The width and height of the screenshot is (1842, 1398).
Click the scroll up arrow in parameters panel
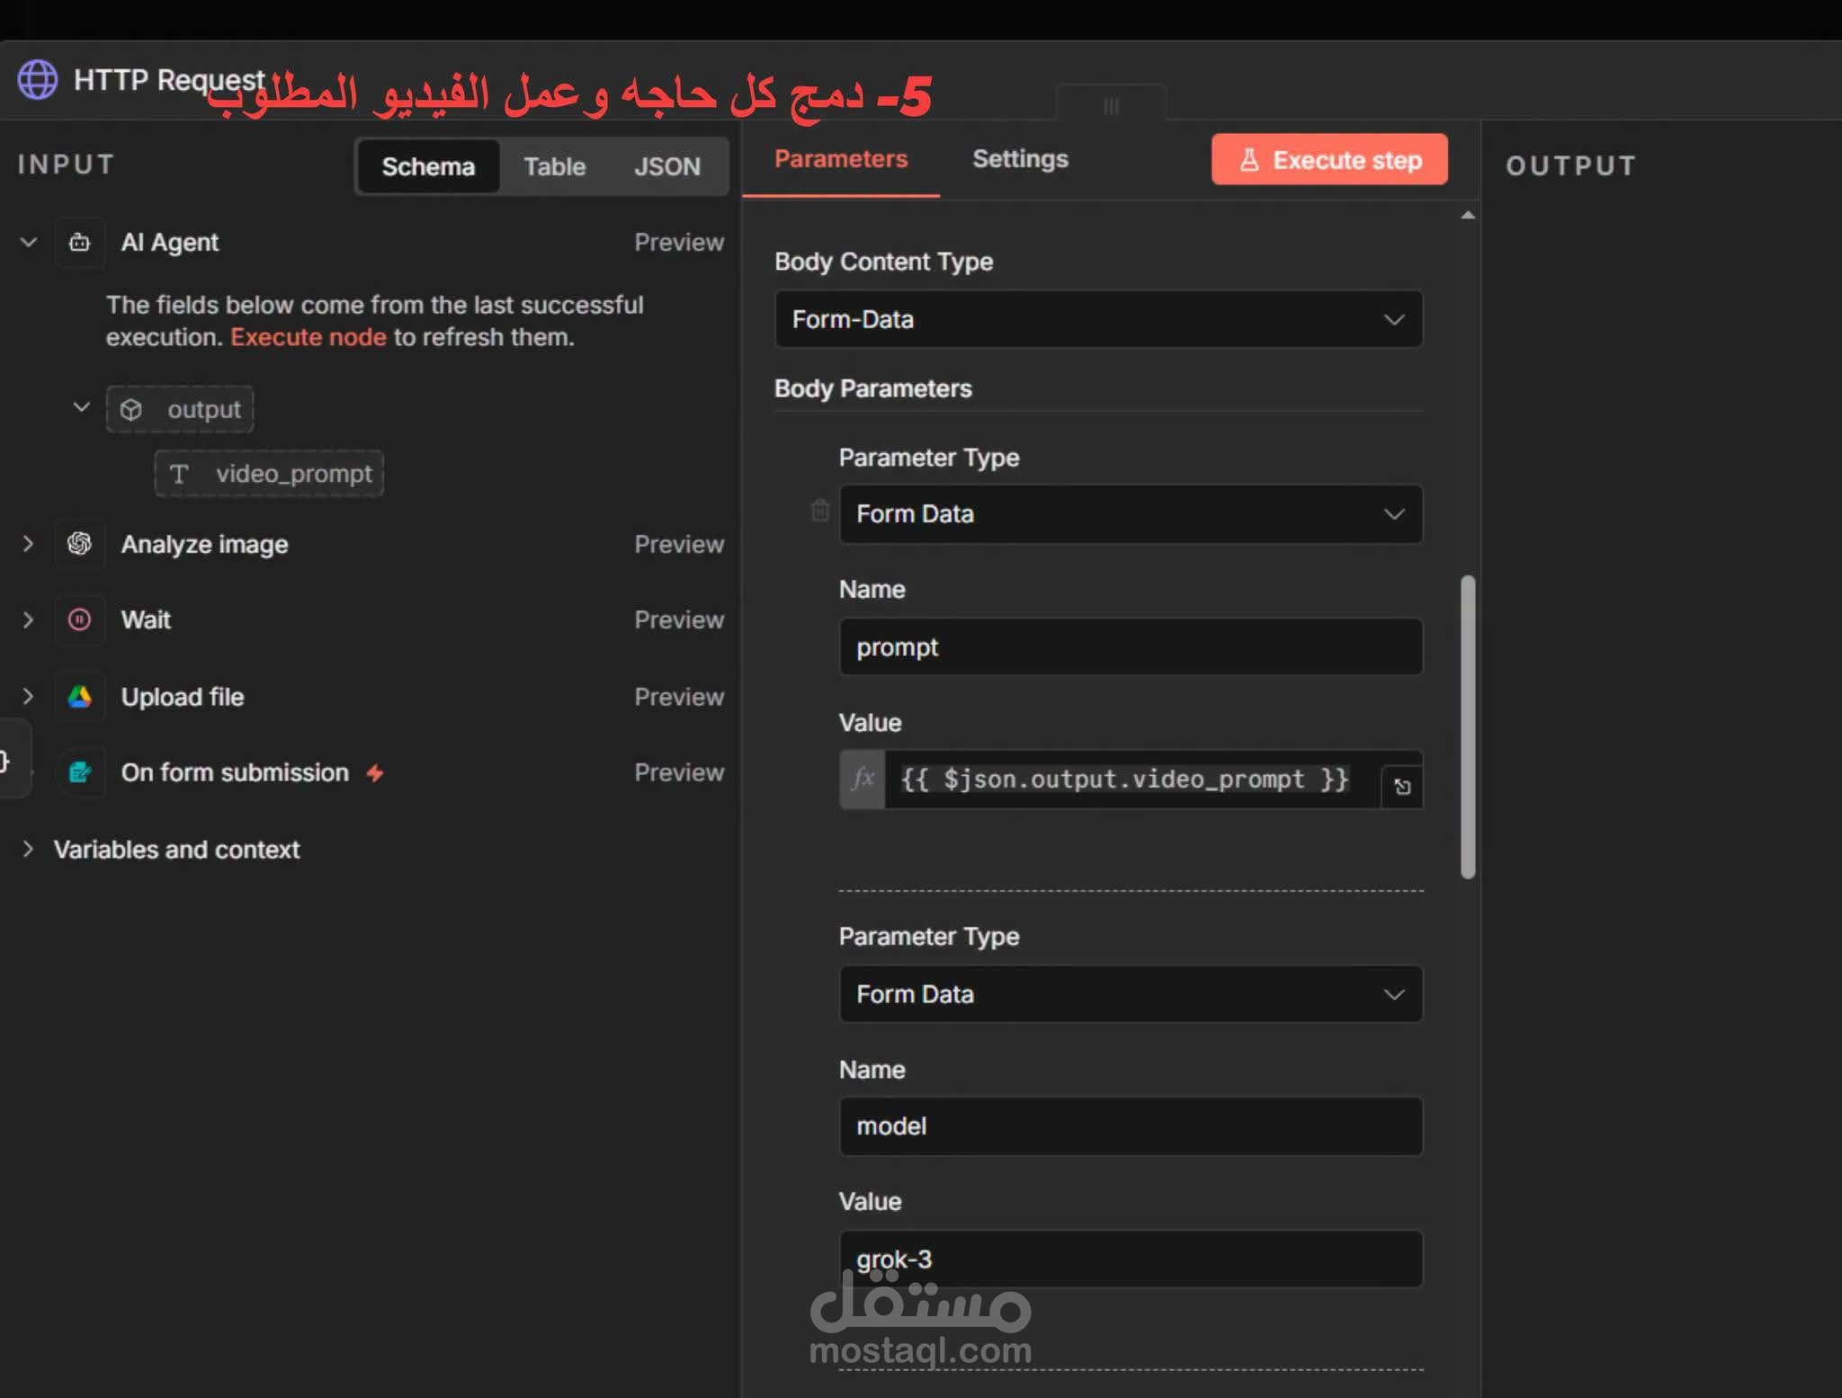point(1468,215)
